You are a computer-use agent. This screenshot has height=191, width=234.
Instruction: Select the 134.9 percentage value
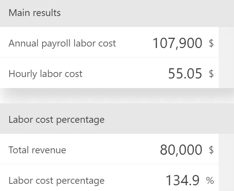pos(182,180)
